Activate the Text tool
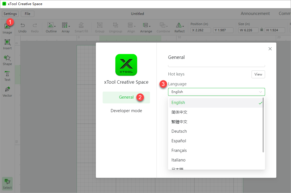The width and height of the screenshot is (291, 193). [7, 76]
